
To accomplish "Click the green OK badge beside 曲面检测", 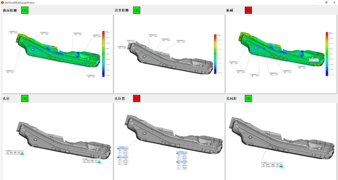I will point(25,10).
